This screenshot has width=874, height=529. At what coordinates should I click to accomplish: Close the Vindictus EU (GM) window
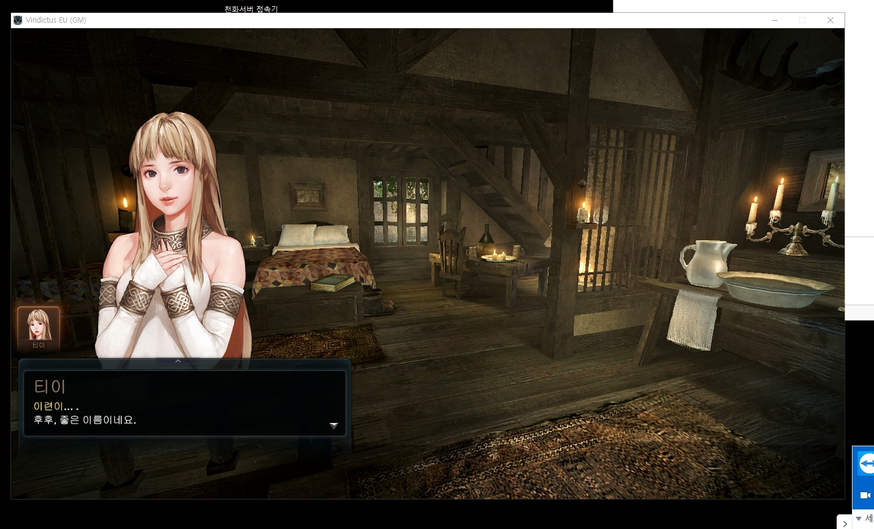click(830, 20)
